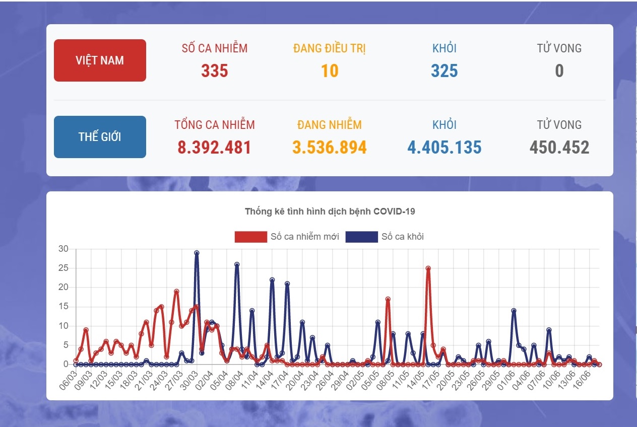The height and width of the screenshot is (427, 637).
Task: Toggle the 'Số ca khỏi' legend label
Action: 402,237
